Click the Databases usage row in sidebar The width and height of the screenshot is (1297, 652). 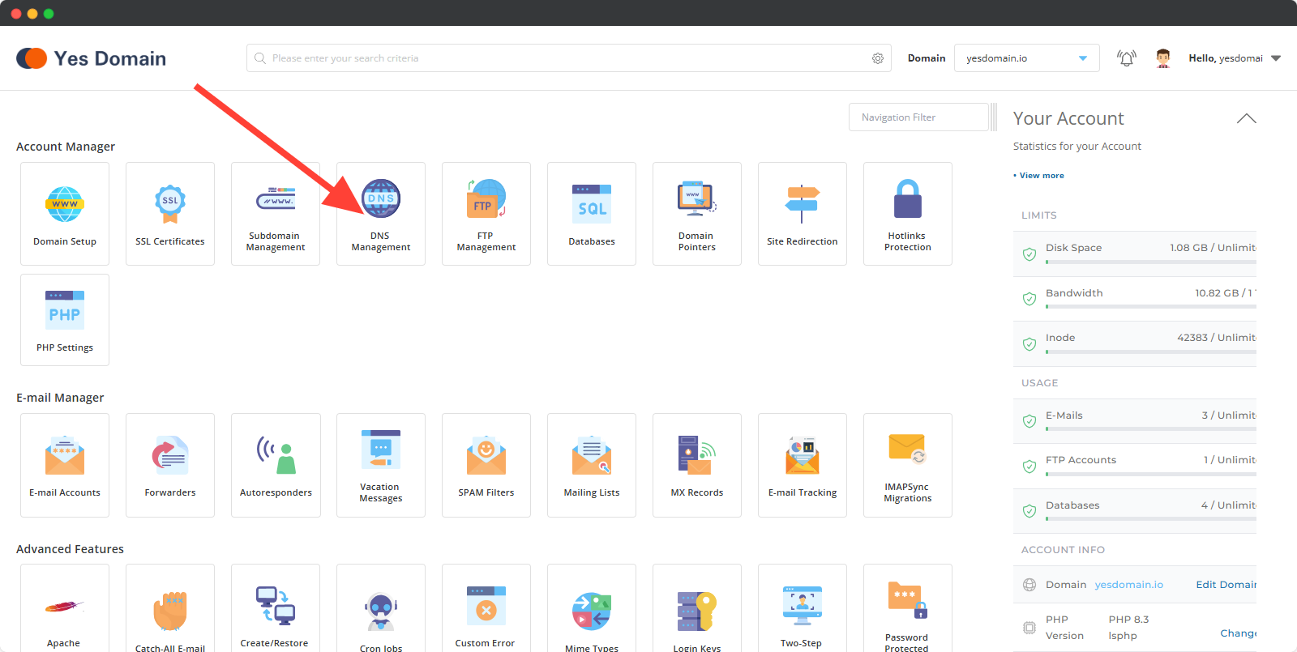point(1135,511)
